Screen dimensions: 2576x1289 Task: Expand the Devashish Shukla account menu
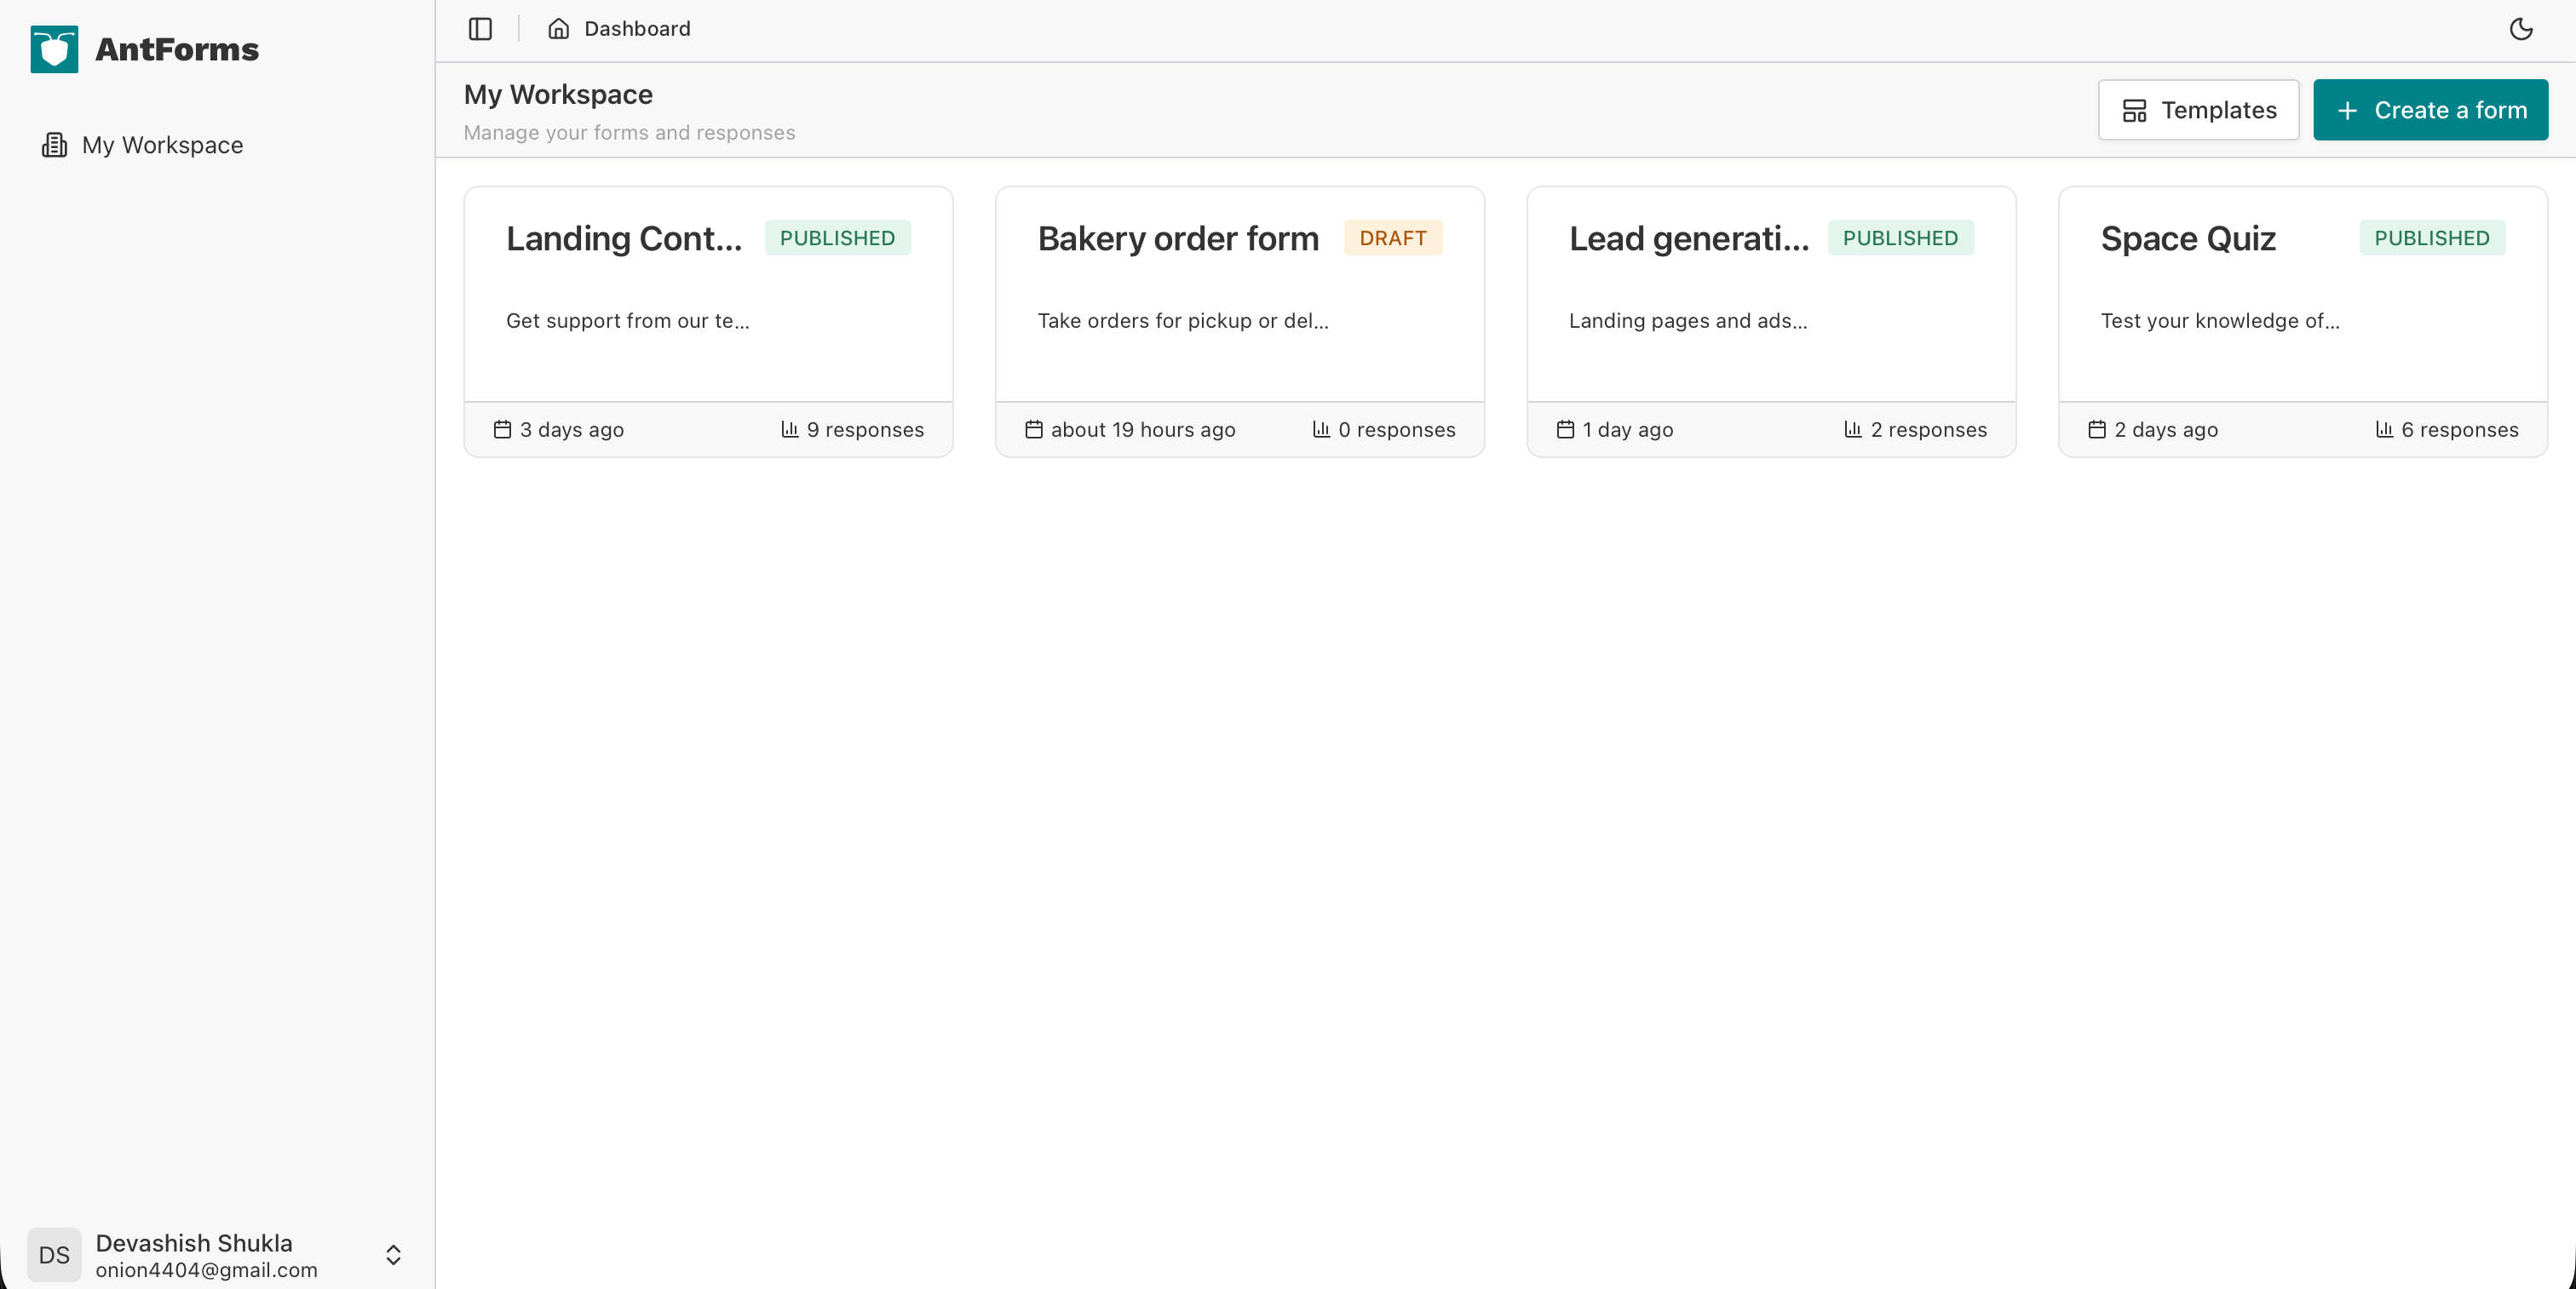pos(393,1255)
